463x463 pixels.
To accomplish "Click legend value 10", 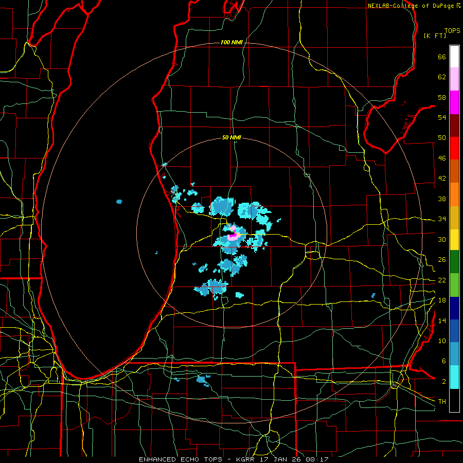I will pos(442,341).
